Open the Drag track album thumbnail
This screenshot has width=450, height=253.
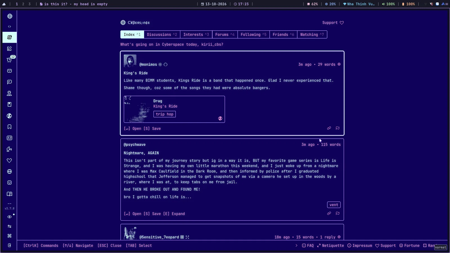point(137,109)
